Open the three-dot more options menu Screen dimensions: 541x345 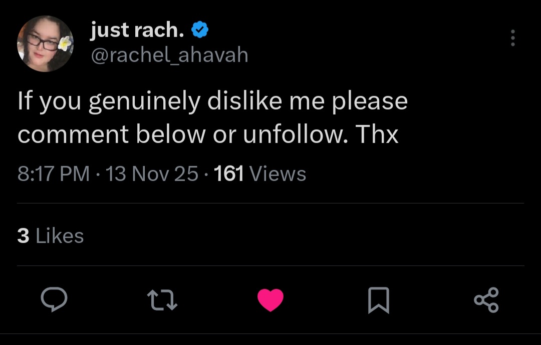pos(512,38)
